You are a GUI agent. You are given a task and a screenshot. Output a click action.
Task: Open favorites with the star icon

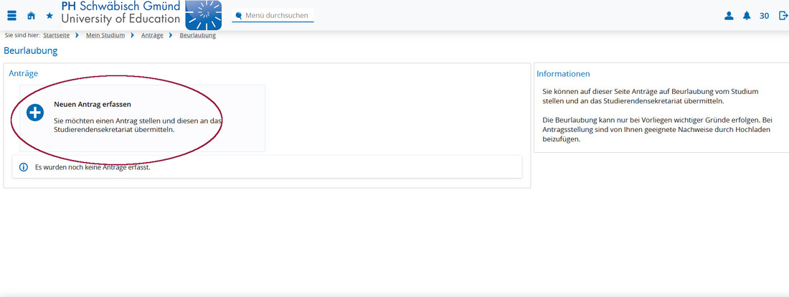[49, 16]
